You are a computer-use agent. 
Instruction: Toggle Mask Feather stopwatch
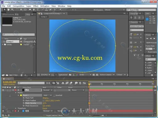click(23, 100)
